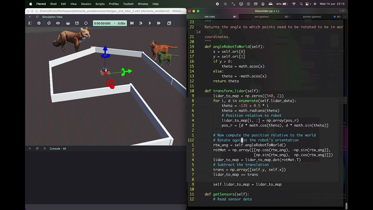Viewport: 373px width, 210px height.
Task: Click the add new node plus icon
Action: 39,23
